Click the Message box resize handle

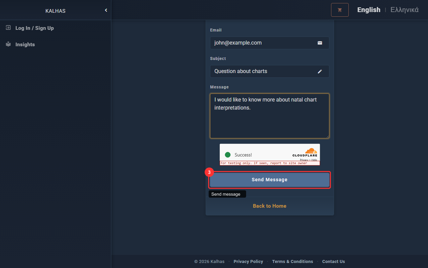(x=327, y=136)
